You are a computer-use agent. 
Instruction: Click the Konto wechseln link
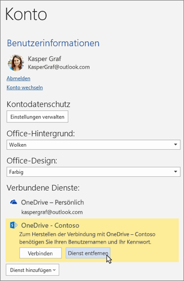(x=25, y=88)
